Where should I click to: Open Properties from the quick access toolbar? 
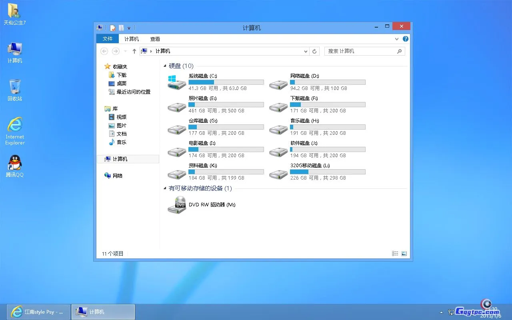click(x=113, y=28)
